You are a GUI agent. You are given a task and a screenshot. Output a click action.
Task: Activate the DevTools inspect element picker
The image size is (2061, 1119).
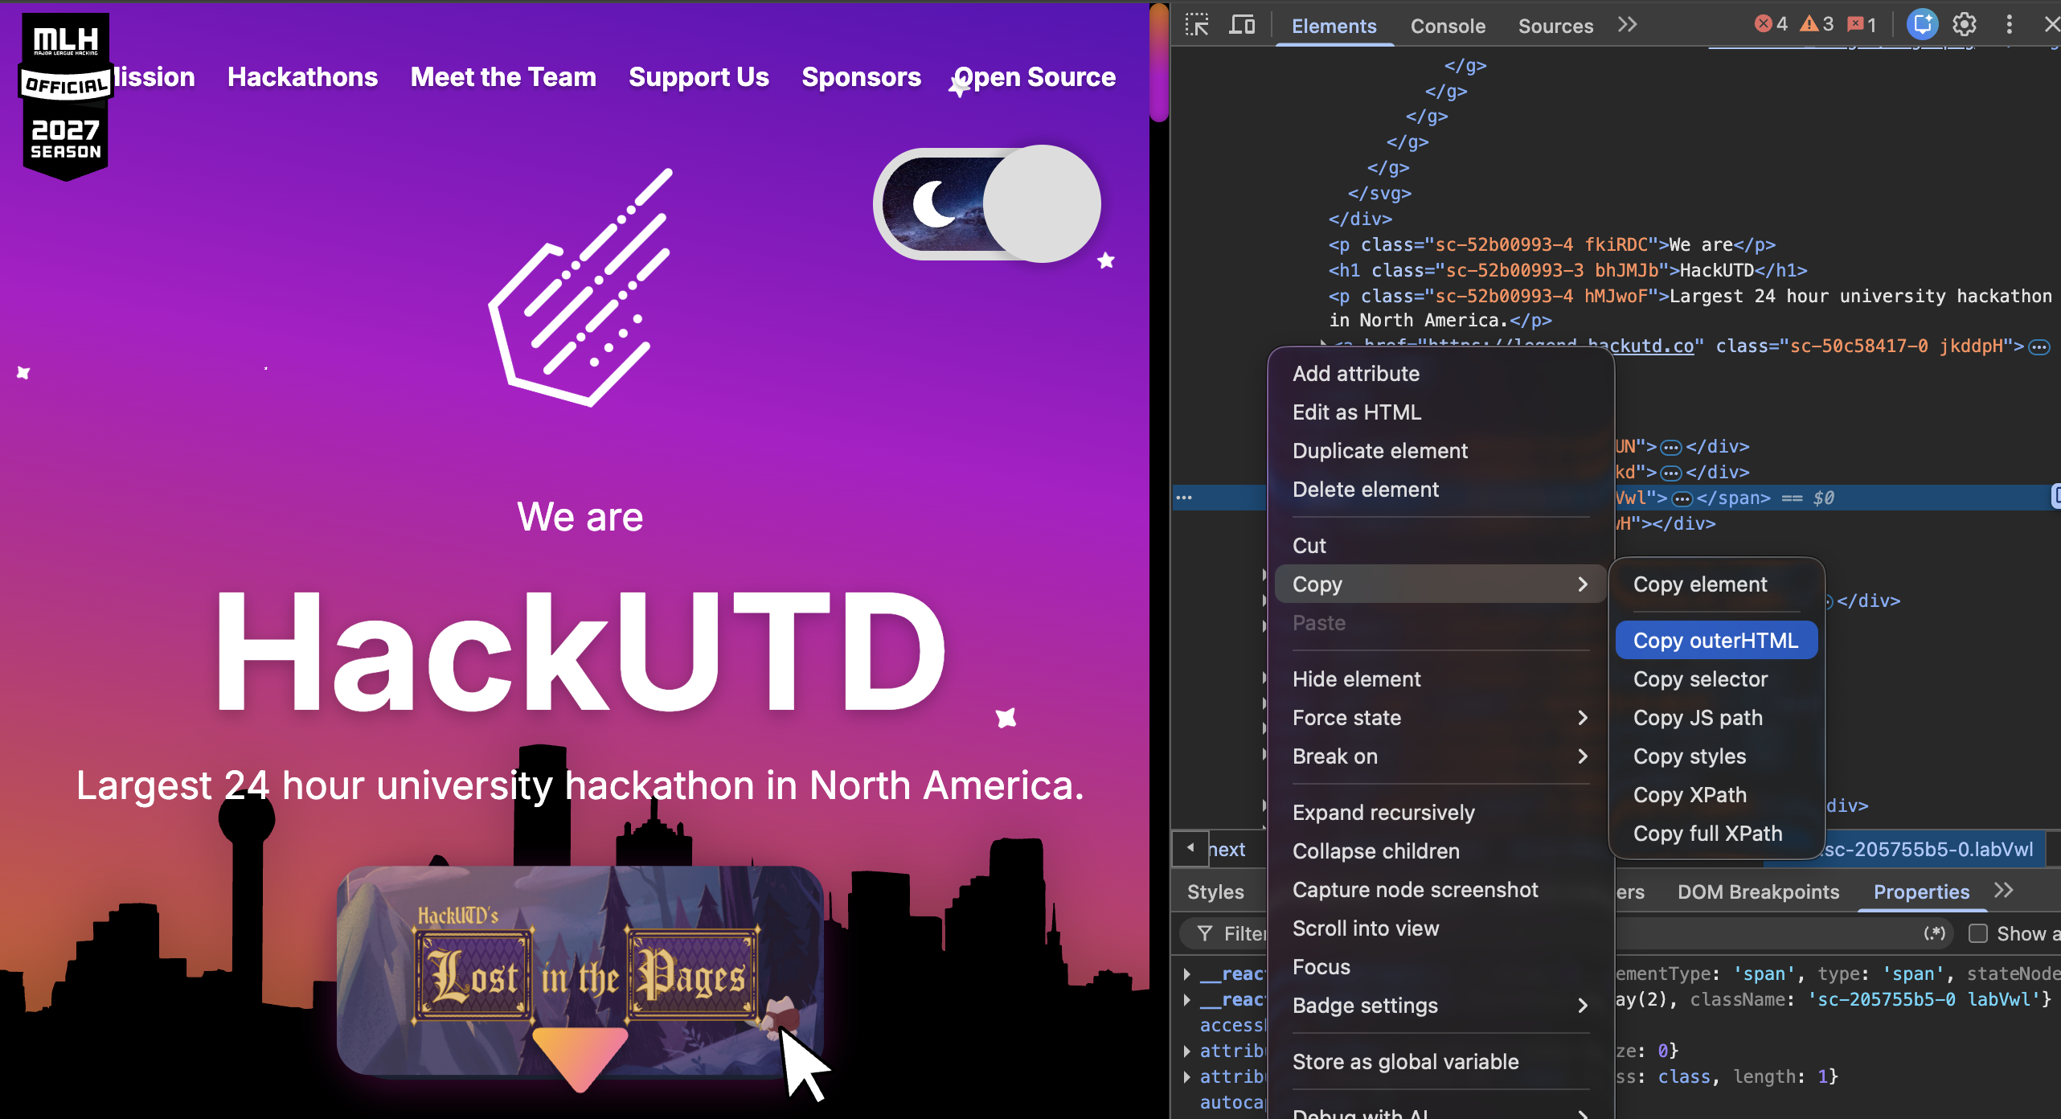[1197, 25]
